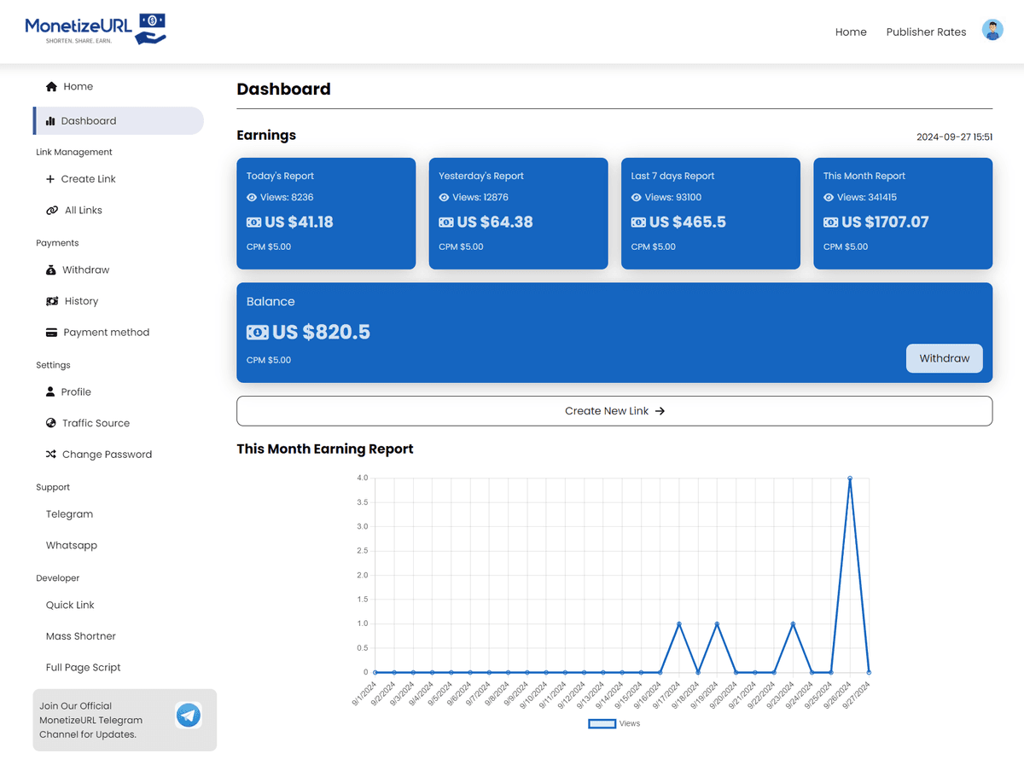The height and width of the screenshot is (765, 1024).
Task: Click the Create Link plus icon
Action: coord(52,179)
